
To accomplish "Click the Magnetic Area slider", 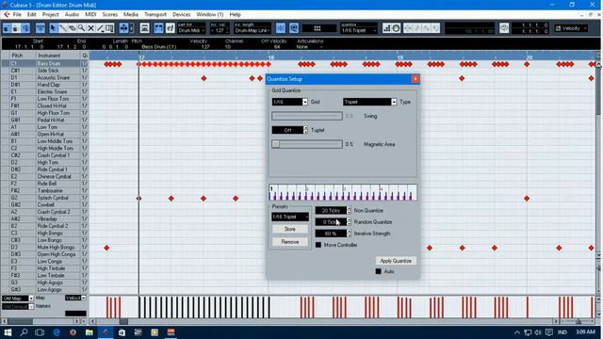I will point(307,144).
